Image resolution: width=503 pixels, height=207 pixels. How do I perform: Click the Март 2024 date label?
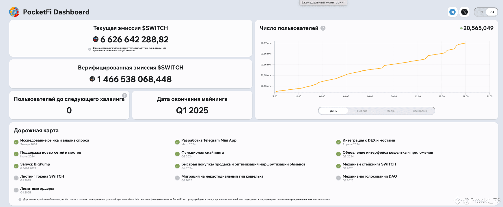tap(189, 144)
